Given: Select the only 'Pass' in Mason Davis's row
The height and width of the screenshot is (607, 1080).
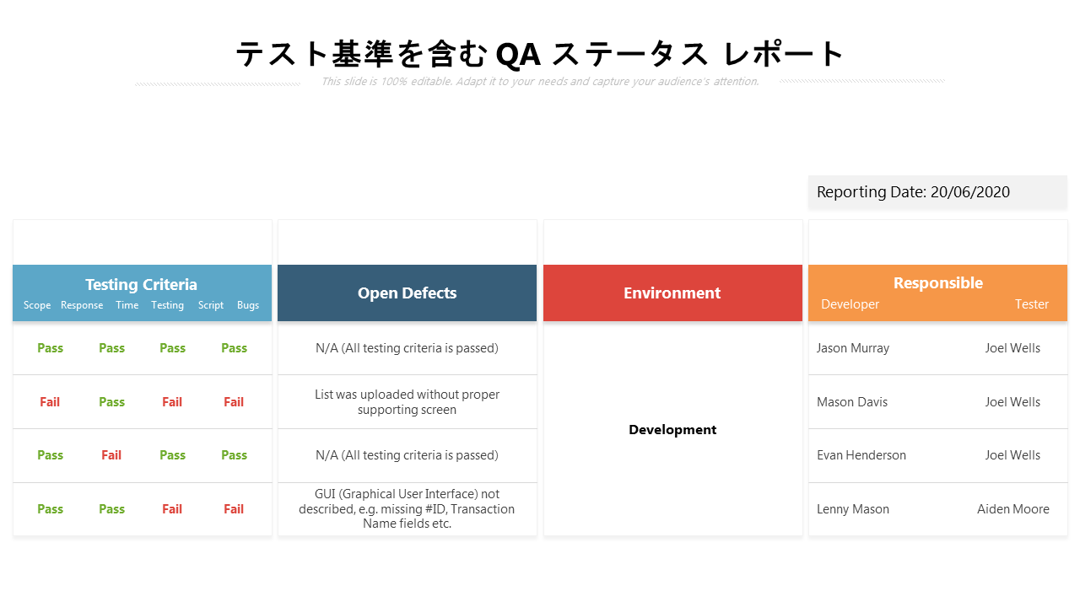Looking at the screenshot, I should [111, 402].
